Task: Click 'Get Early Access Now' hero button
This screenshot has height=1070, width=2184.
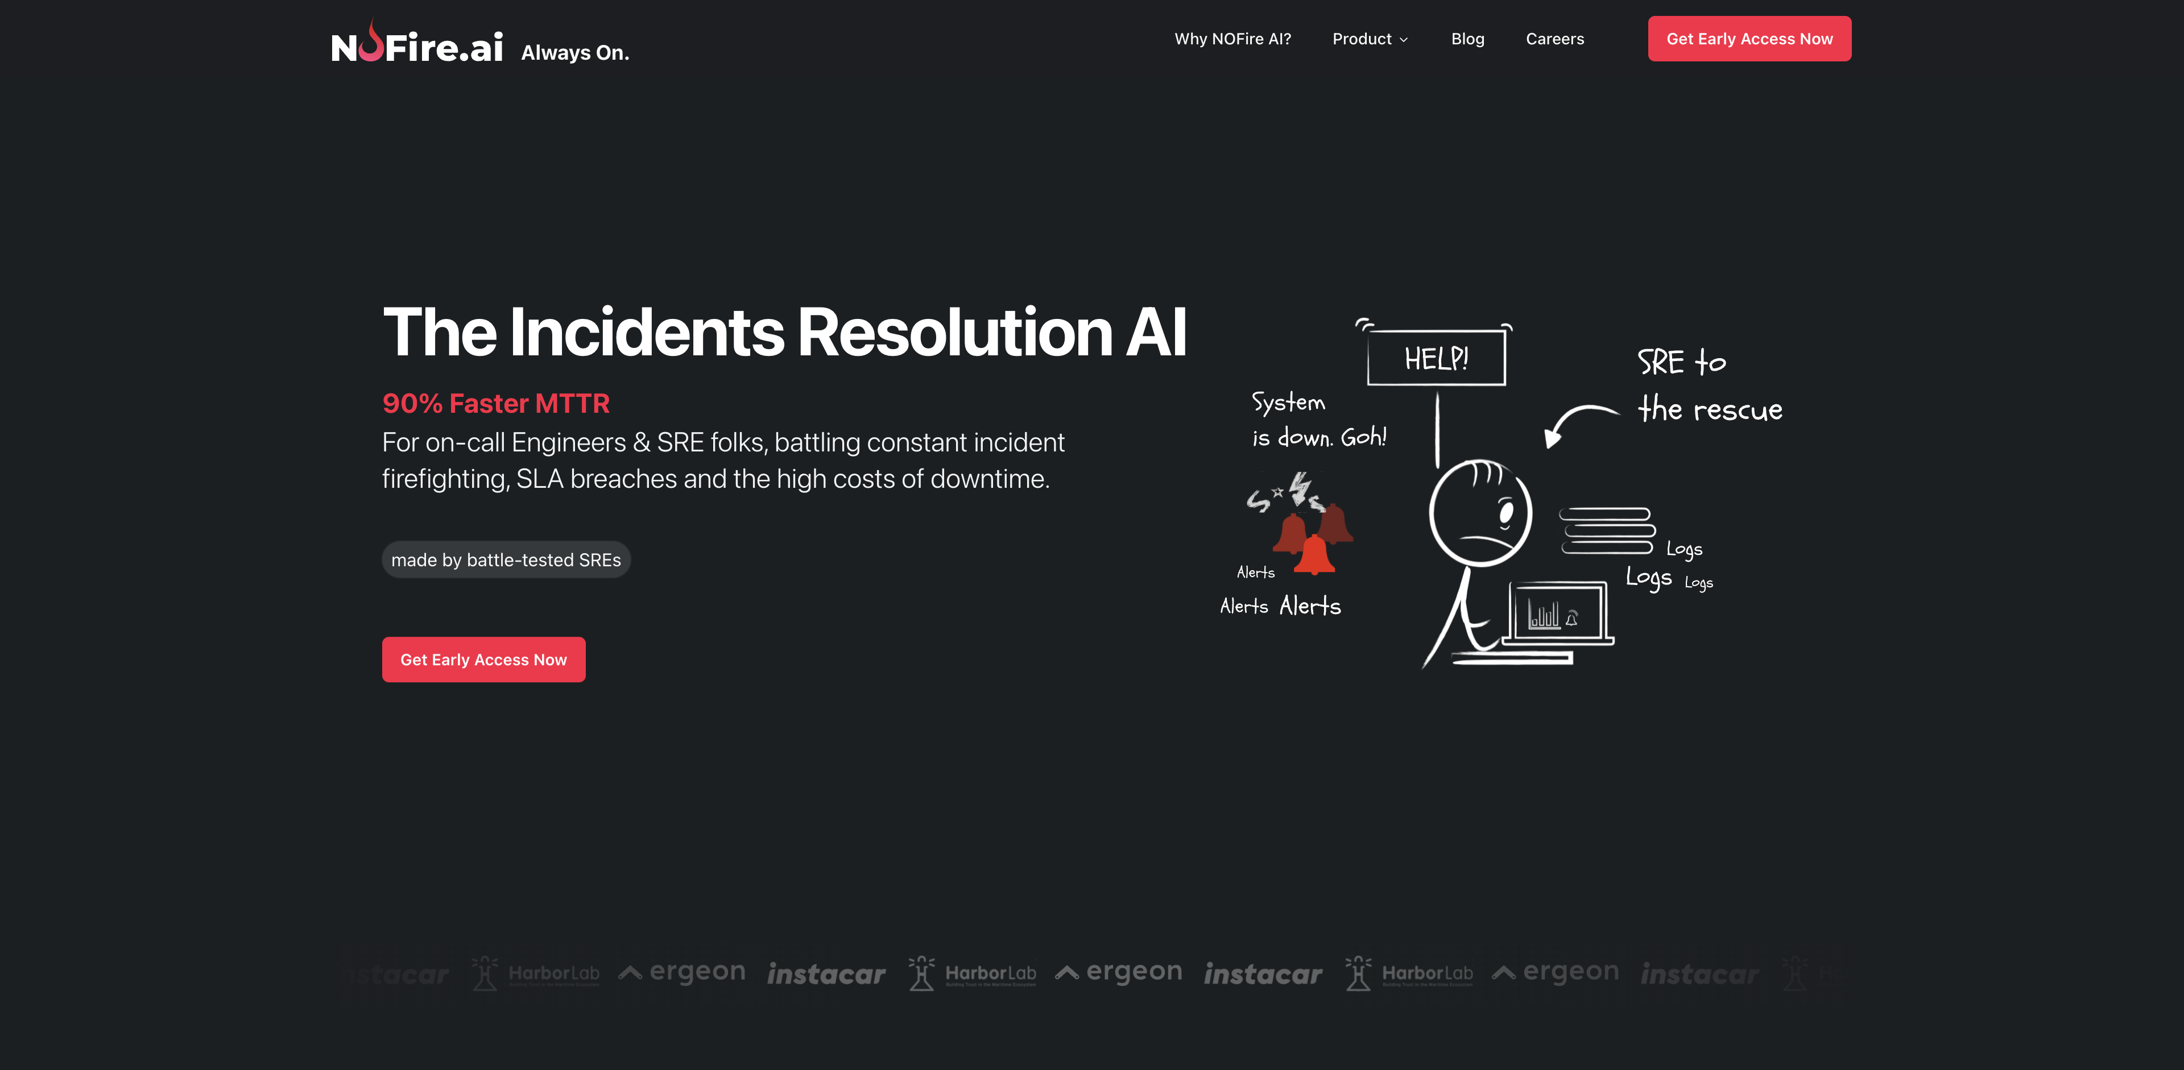Action: 483,659
